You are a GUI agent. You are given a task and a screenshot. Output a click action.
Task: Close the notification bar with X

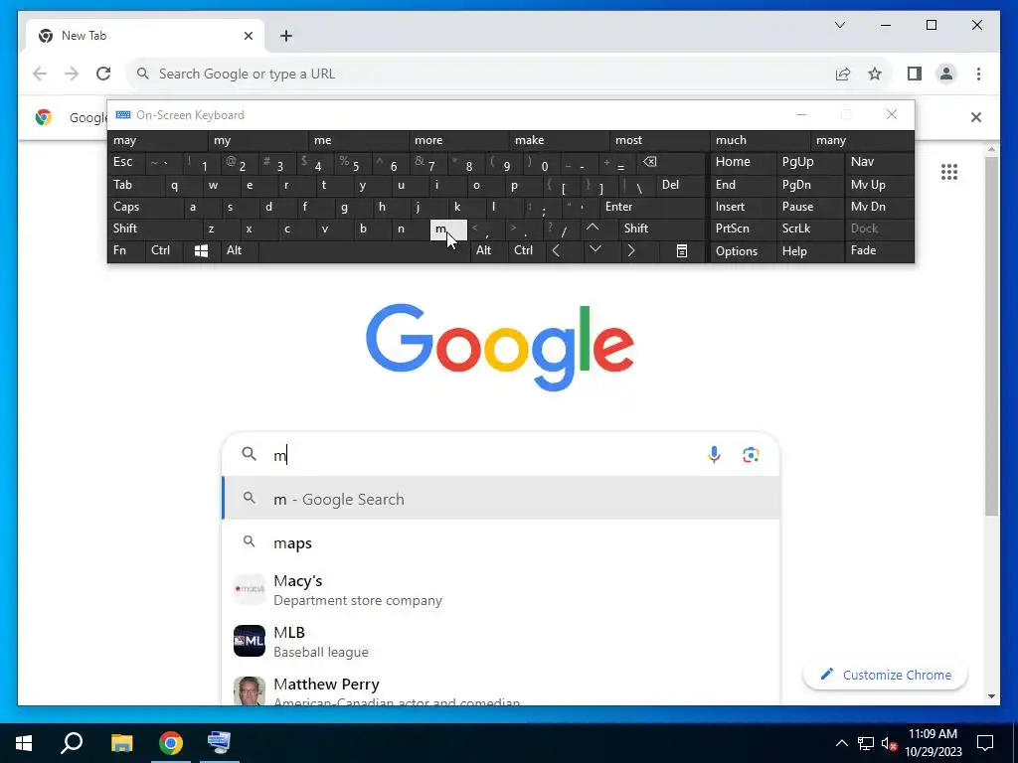click(x=975, y=117)
